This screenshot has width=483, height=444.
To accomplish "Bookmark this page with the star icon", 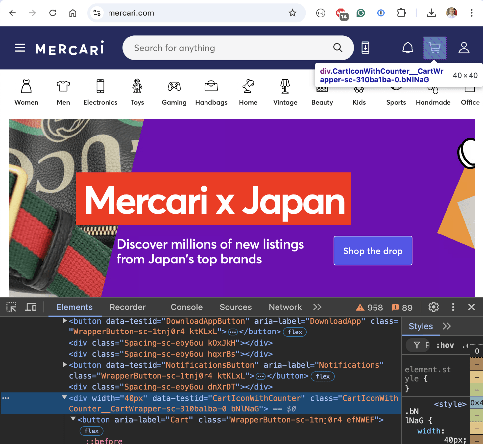I will point(292,13).
